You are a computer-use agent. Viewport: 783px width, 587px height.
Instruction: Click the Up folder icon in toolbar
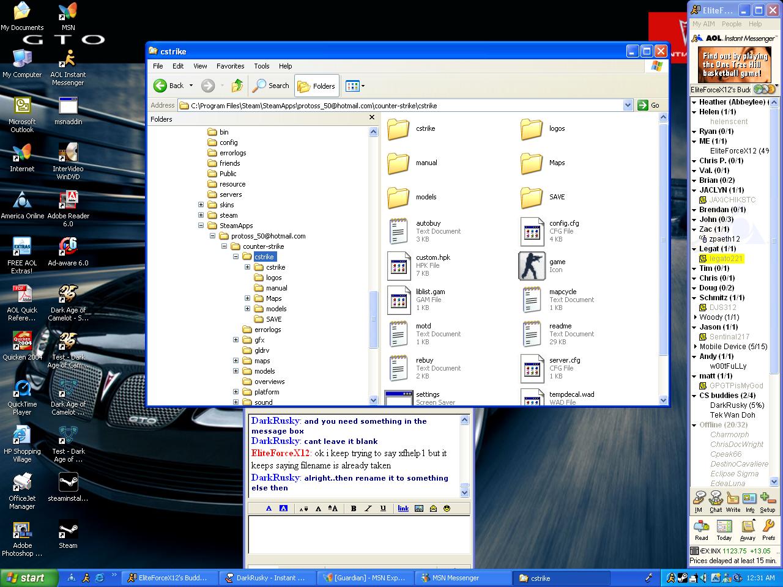coord(237,86)
